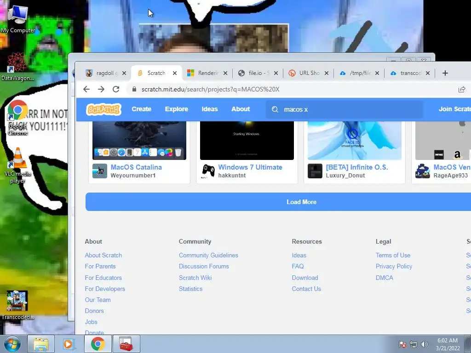The width and height of the screenshot is (471, 353).
Task: Close the ragdoll tab
Action: [x=124, y=73]
